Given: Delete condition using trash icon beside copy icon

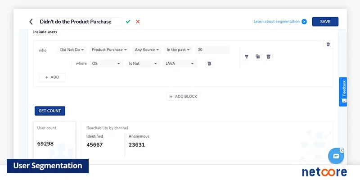Looking at the screenshot, I should 268,57.
